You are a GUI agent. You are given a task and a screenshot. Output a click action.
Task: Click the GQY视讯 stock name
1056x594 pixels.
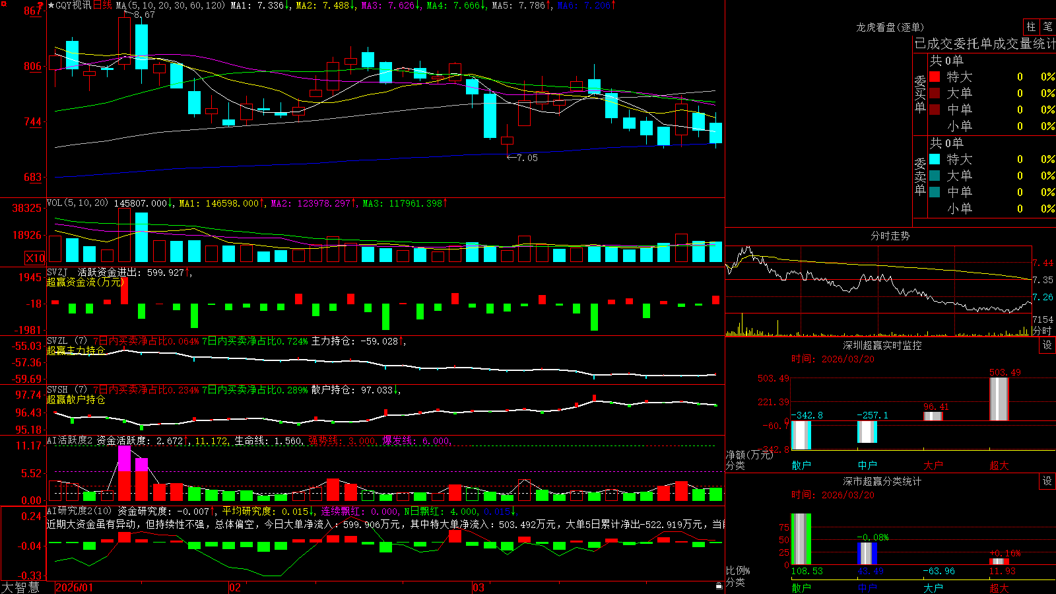click(73, 5)
